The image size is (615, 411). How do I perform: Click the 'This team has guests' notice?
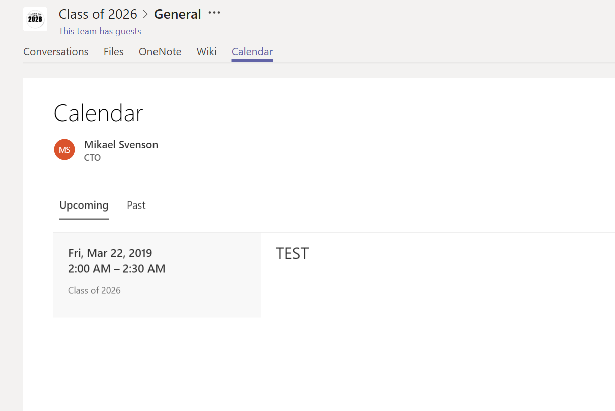pyautogui.click(x=100, y=31)
